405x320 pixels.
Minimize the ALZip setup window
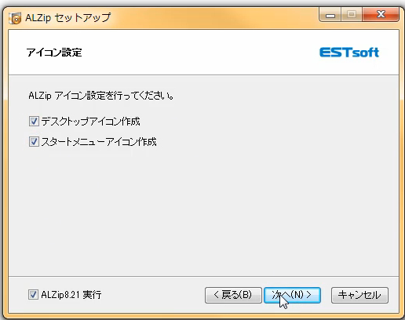[x=330, y=15]
